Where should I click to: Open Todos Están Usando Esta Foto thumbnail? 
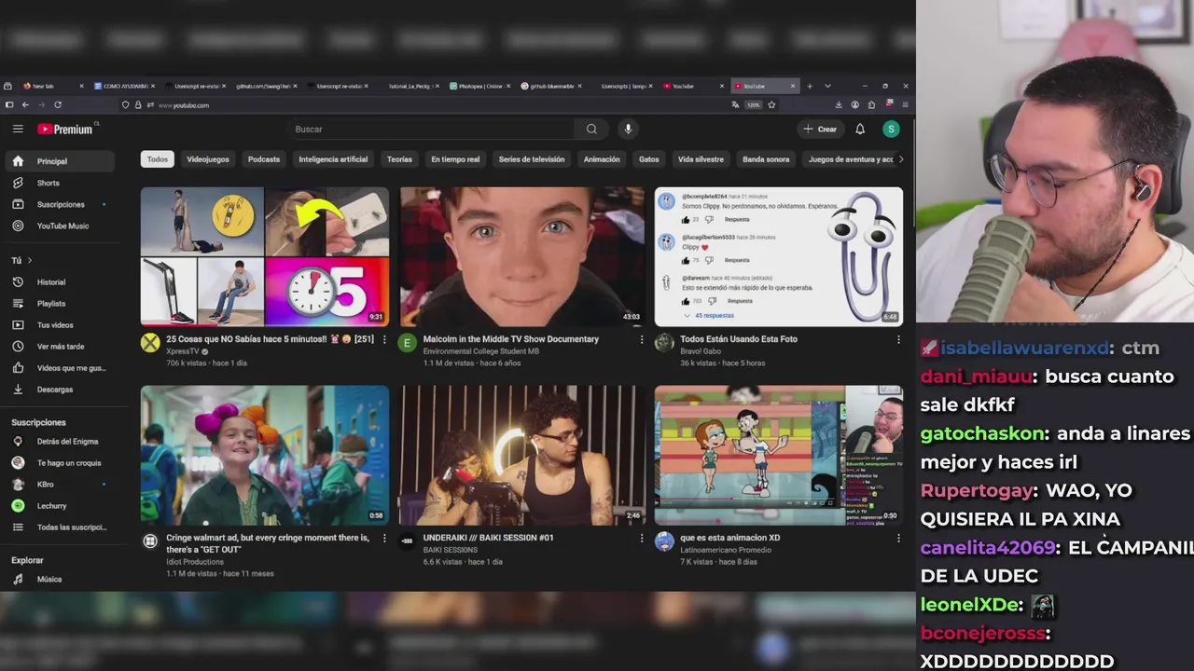(x=779, y=256)
